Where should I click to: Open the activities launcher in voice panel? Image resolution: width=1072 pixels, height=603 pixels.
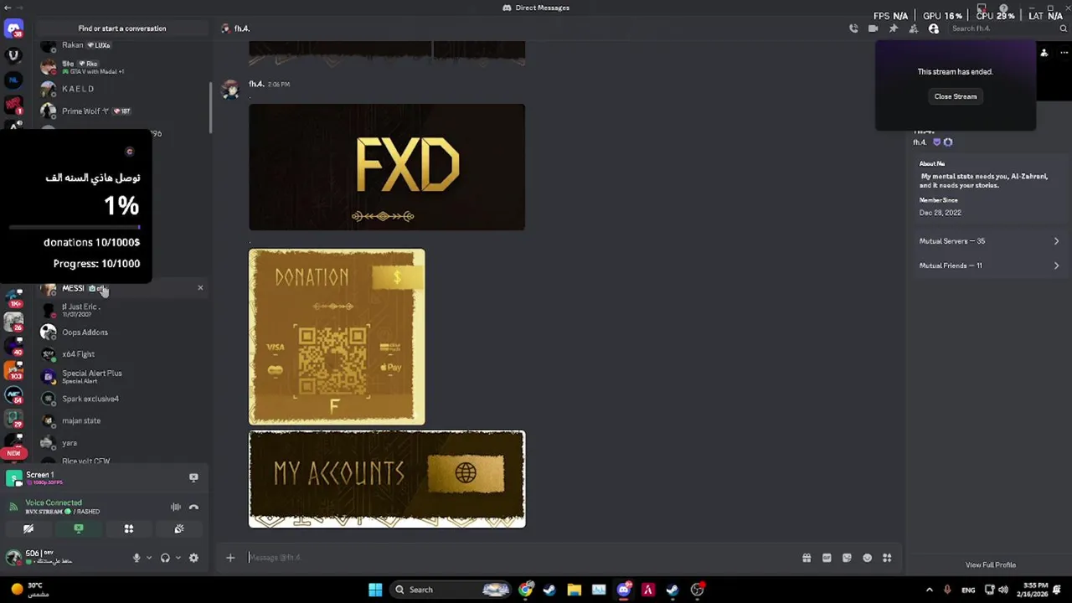pyautogui.click(x=129, y=529)
